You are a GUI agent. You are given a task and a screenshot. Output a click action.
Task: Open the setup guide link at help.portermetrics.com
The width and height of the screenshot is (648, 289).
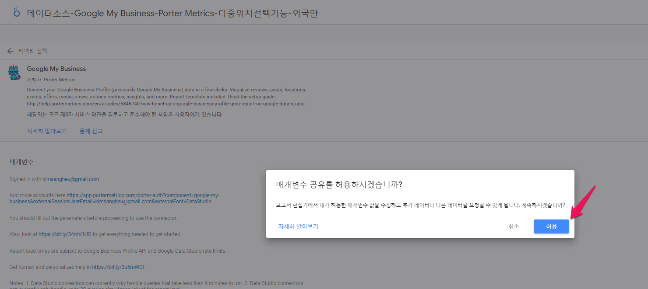(165, 104)
